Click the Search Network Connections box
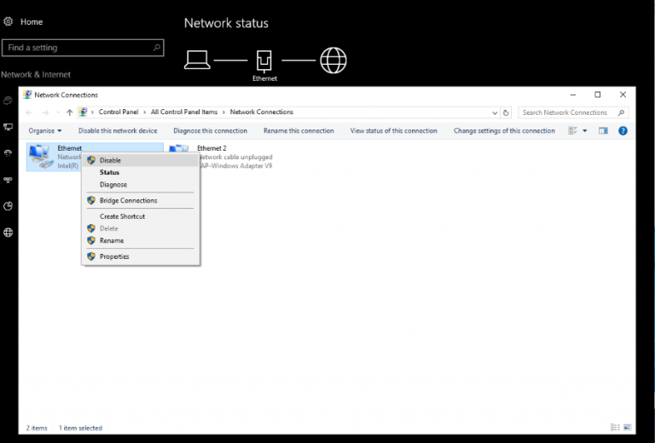655x443 pixels. 573,112
